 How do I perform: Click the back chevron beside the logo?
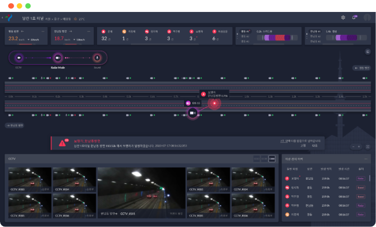(x=3, y=18)
